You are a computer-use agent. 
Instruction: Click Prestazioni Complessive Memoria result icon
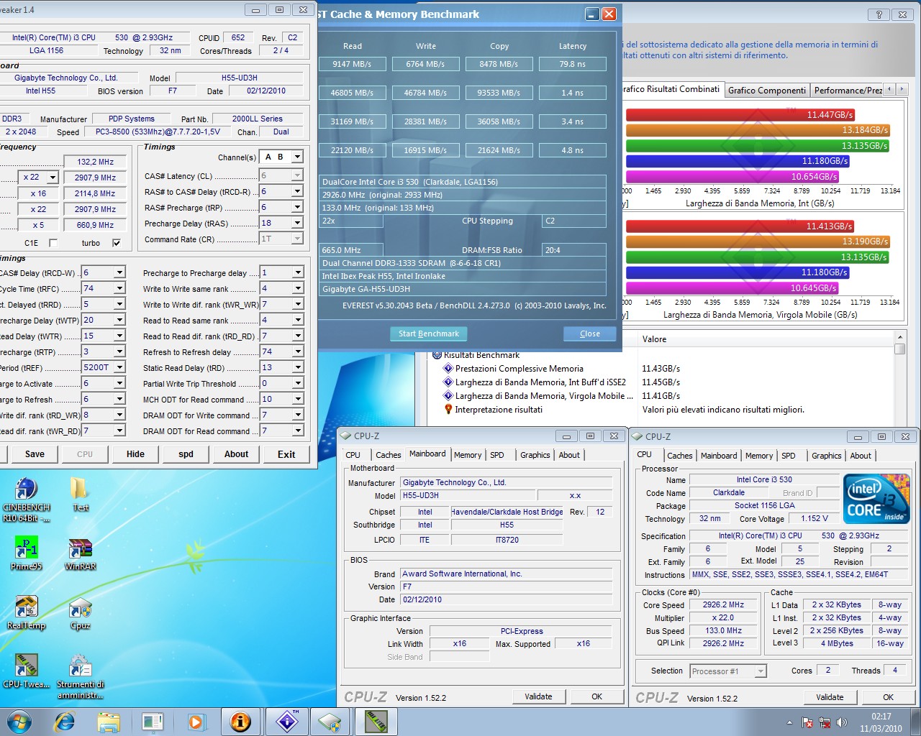pyautogui.click(x=447, y=369)
